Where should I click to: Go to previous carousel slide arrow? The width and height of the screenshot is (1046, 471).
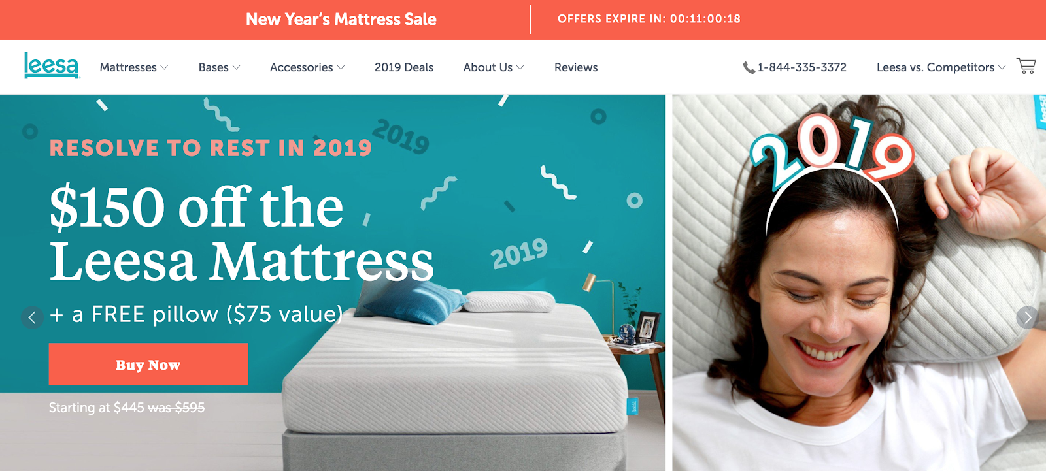[x=32, y=317]
